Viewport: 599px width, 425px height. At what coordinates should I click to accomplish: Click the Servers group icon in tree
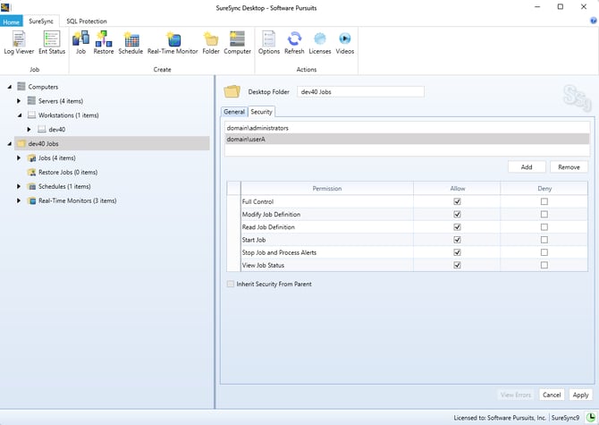tap(31, 101)
